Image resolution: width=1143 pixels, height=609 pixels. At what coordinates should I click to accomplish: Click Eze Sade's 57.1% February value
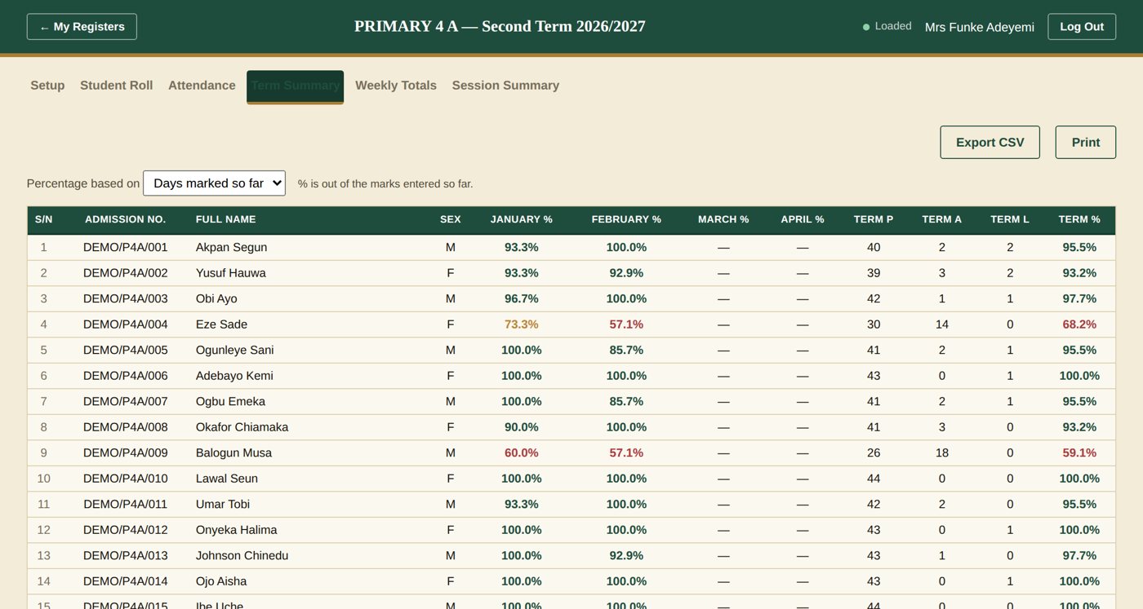tap(626, 324)
